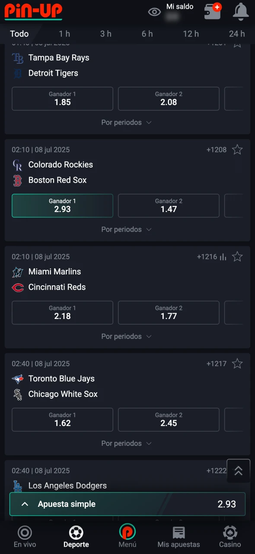
Task: Open the wallet deposit icon
Action: point(213,11)
